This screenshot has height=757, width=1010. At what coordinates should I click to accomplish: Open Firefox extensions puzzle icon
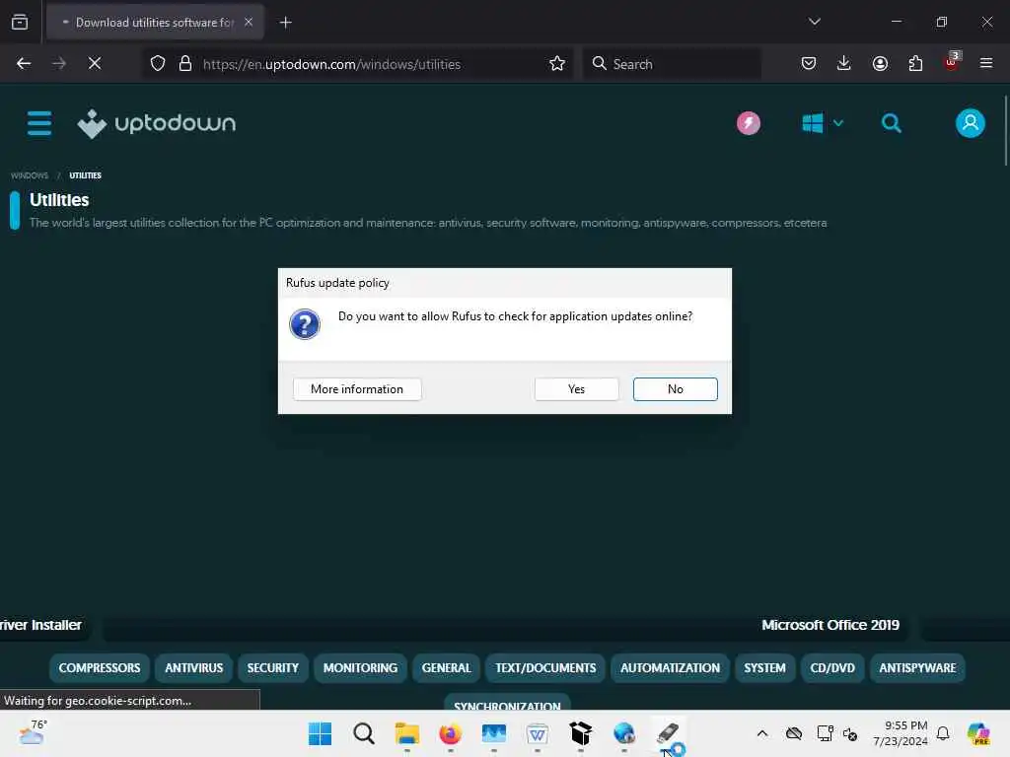915,63
